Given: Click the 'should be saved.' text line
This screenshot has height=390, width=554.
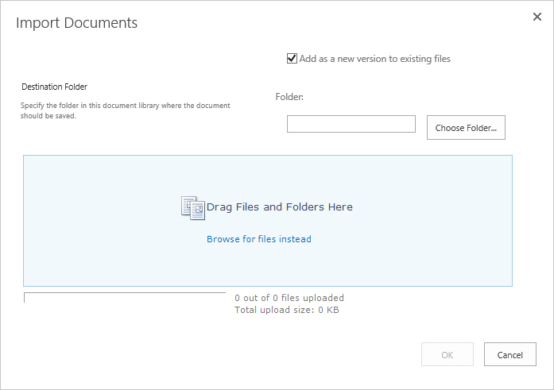Looking at the screenshot, I should click(48, 116).
